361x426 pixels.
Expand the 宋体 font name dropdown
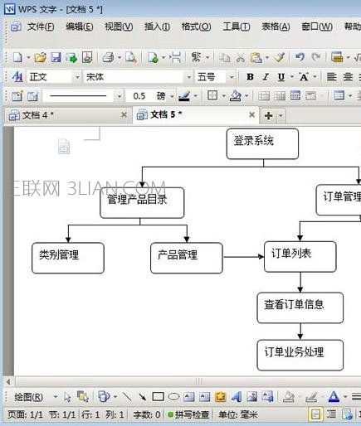point(189,77)
